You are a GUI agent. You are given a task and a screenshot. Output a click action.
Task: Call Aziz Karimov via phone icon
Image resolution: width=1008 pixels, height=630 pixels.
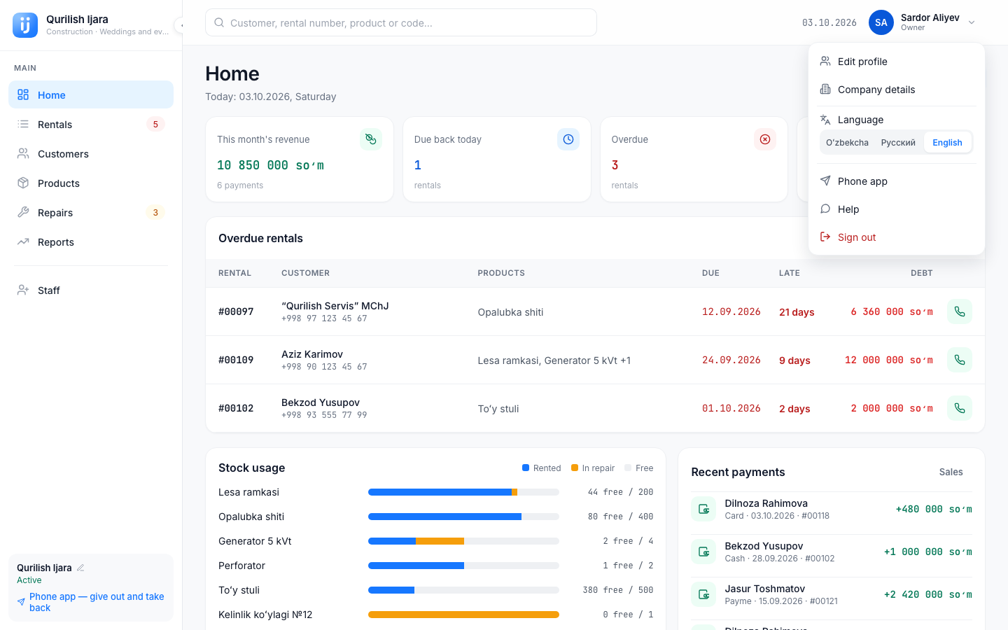tap(960, 360)
